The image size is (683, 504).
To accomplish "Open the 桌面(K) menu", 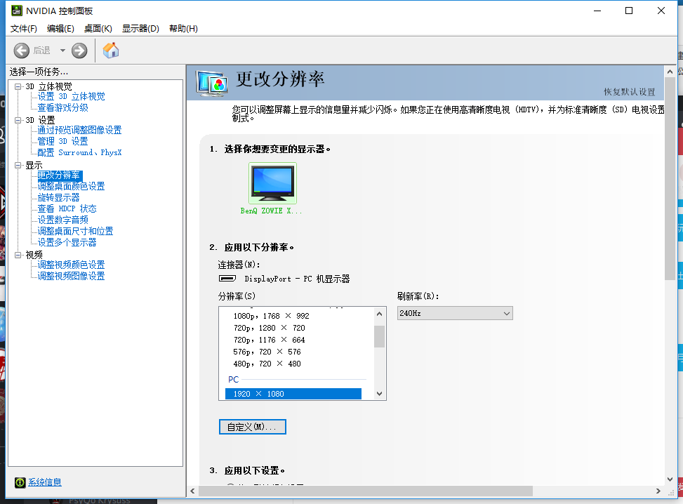I will [x=98, y=28].
